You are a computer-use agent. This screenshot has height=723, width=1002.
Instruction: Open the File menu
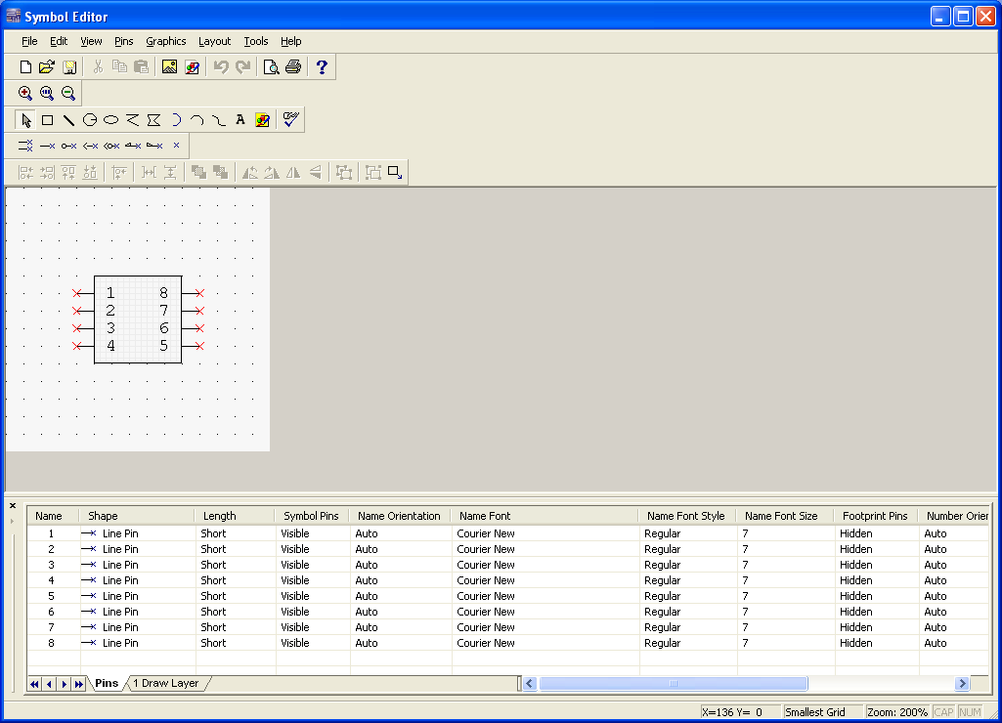[29, 41]
